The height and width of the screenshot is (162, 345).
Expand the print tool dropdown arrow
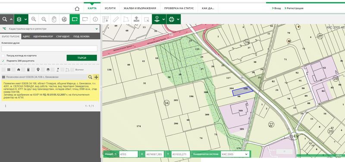tap(179, 19)
